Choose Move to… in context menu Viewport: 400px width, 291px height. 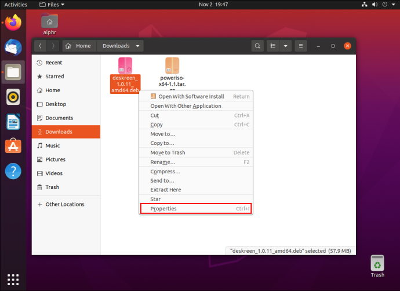click(x=196, y=134)
